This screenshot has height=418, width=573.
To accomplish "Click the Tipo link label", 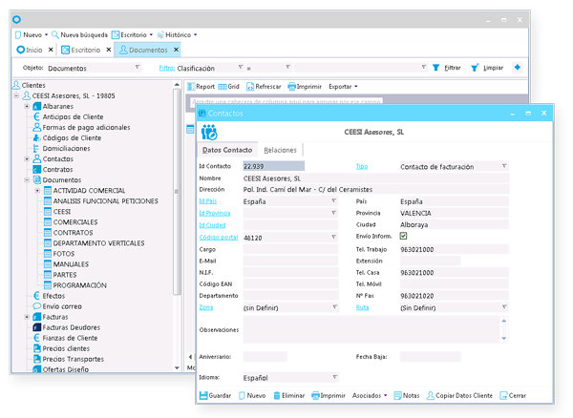I will pos(362,166).
